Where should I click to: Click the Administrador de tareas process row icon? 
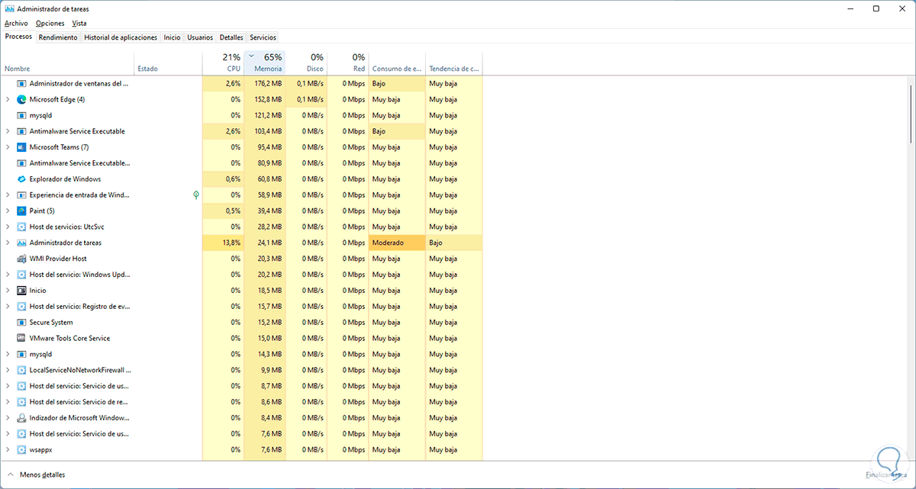21,243
